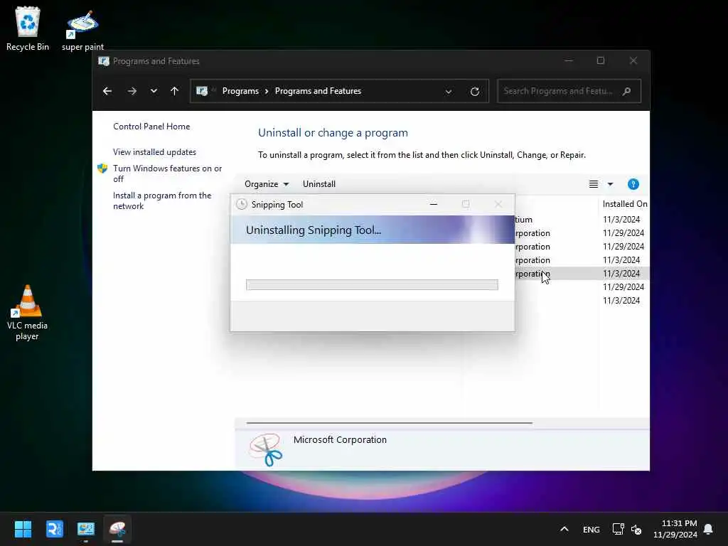
Task: Open the clock showing 11:31 PM
Action: (675, 529)
